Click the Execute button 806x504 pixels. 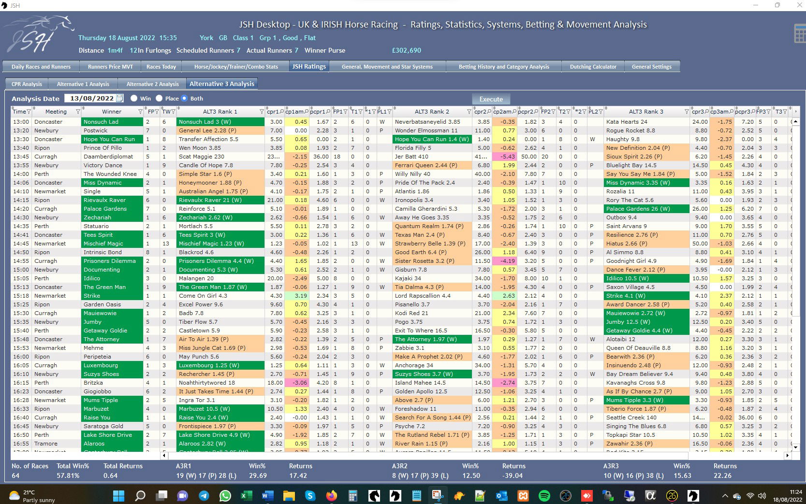[x=491, y=99]
